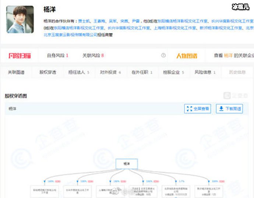254x198 pixels.
Task: Select the 杨洋 root node in the chart
Action: click(x=127, y=164)
